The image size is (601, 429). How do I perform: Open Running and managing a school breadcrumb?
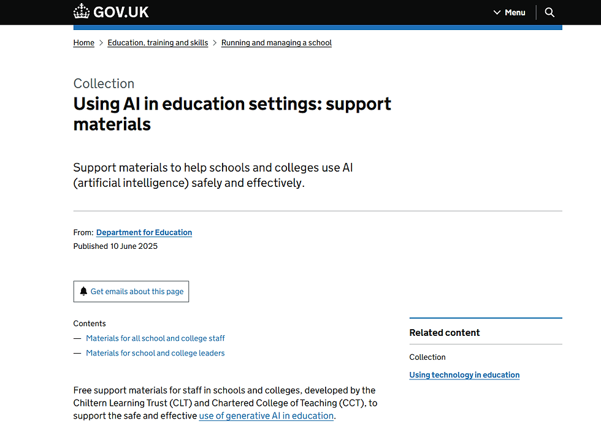pos(276,43)
